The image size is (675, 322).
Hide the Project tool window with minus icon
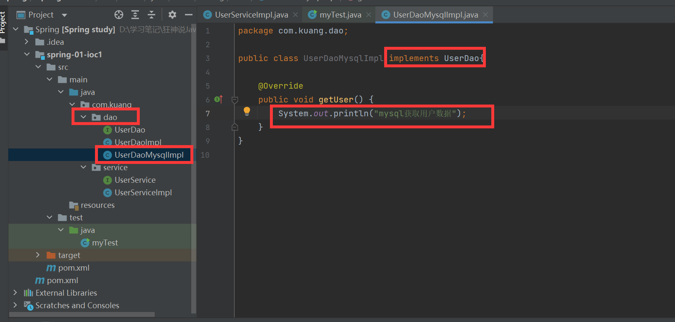[189, 15]
